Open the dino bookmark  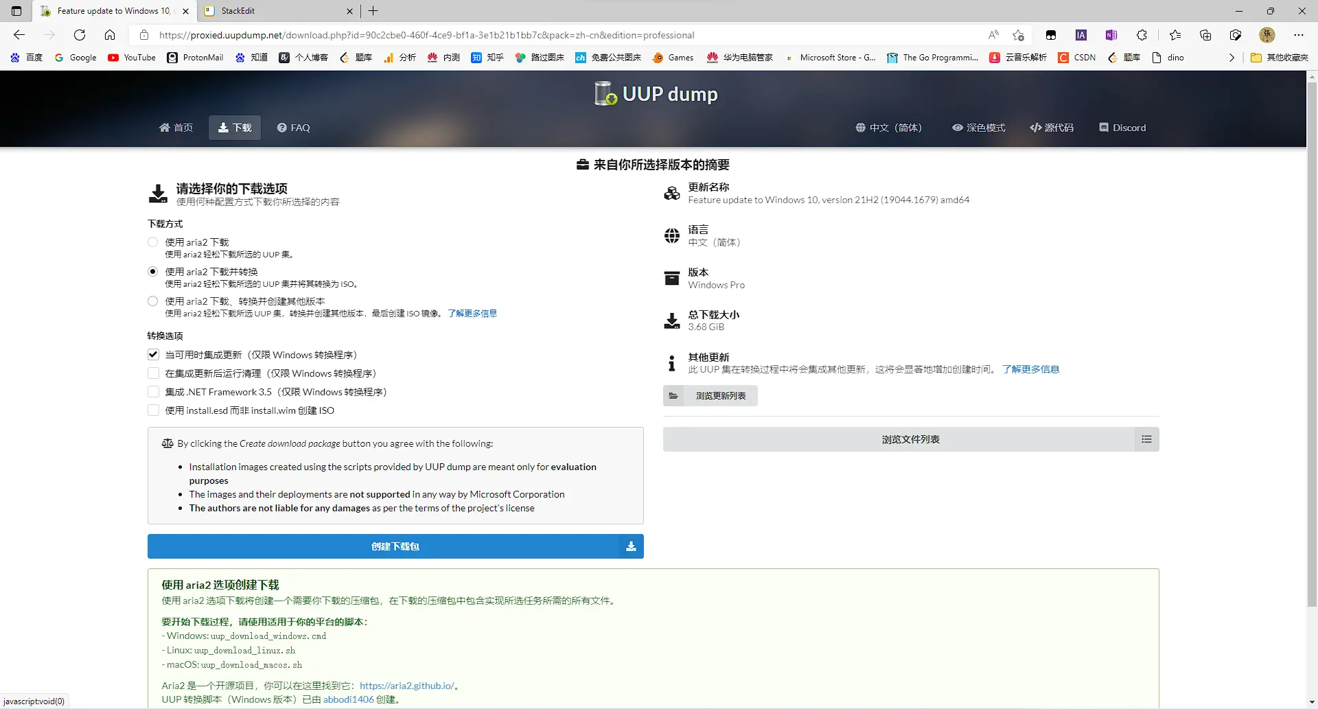point(1168,58)
